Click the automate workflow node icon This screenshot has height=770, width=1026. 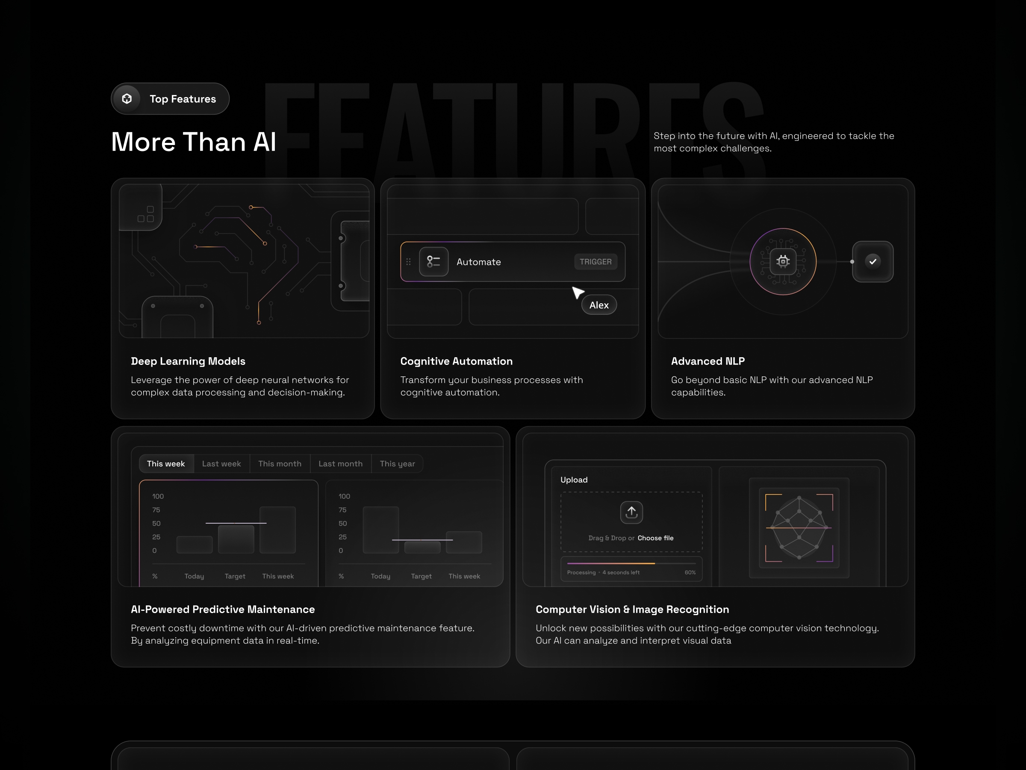coord(432,261)
